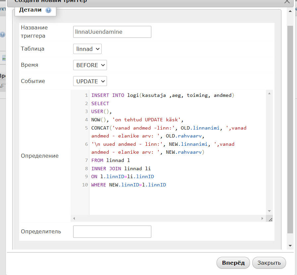Click the Таблица label
This screenshot has width=297, height=275.
point(32,49)
